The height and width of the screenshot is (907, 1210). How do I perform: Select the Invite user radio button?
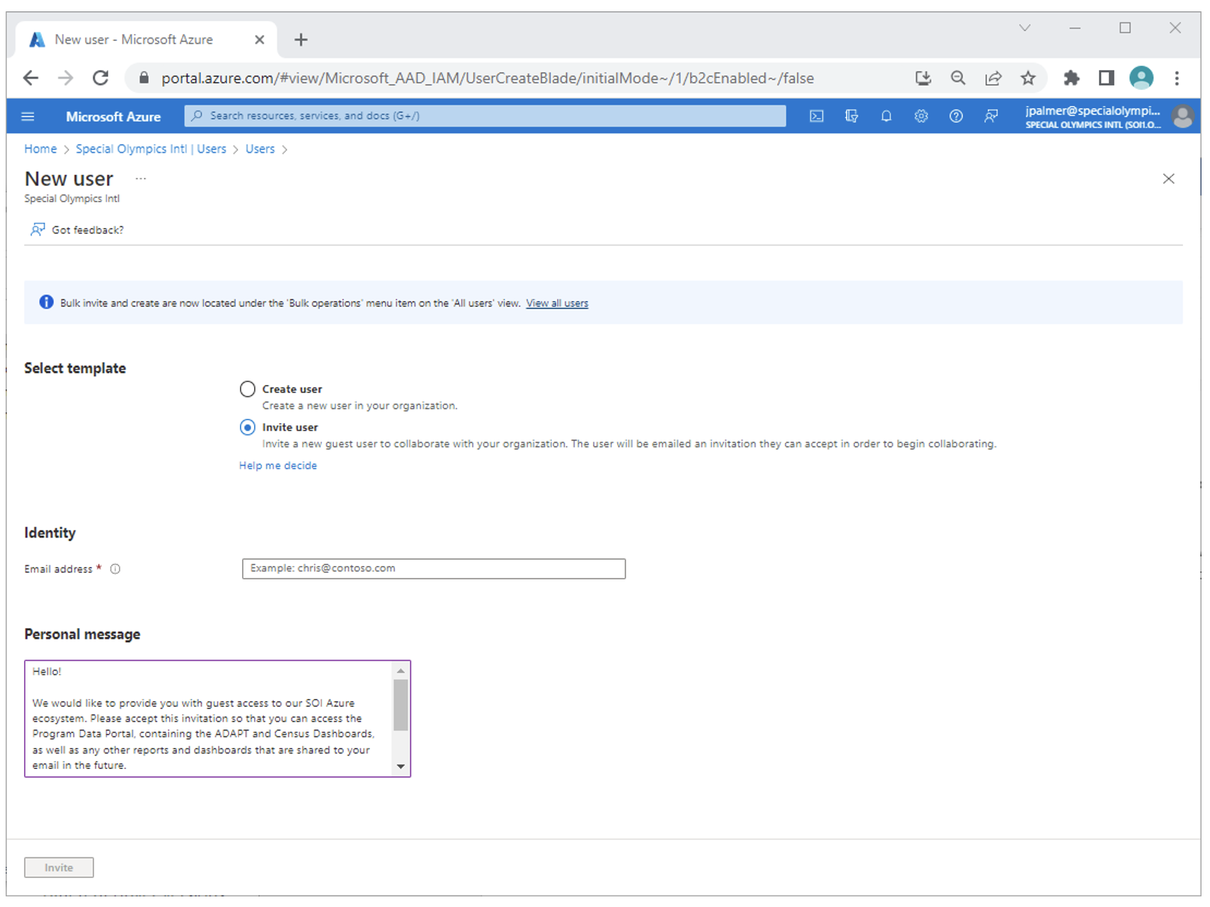pos(247,427)
